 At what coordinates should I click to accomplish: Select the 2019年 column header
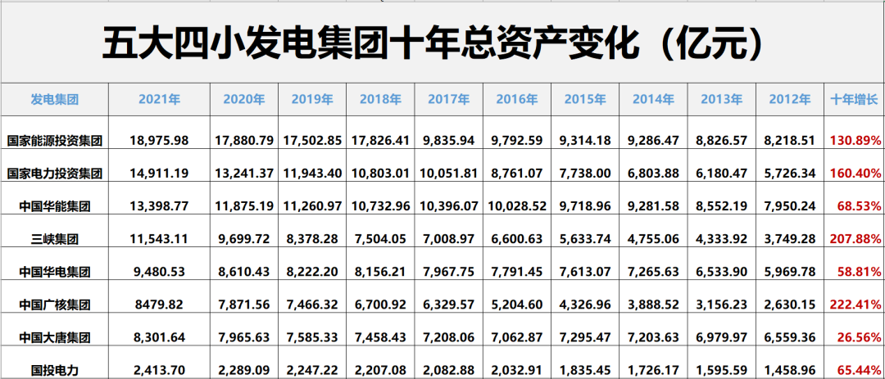(x=312, y=100)
